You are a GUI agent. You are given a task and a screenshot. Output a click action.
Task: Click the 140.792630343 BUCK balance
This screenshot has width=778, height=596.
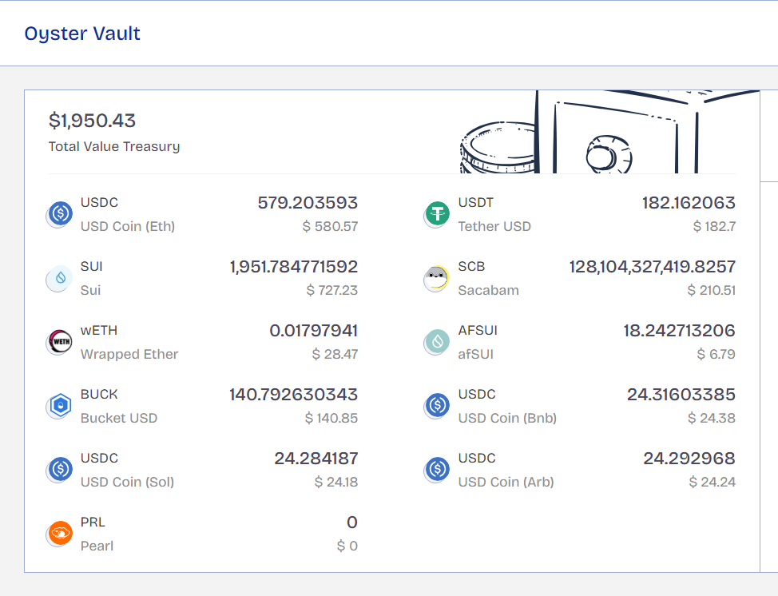coord(293,395)
